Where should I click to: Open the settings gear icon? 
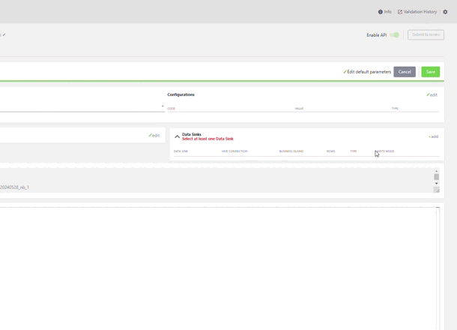point(445,12)
